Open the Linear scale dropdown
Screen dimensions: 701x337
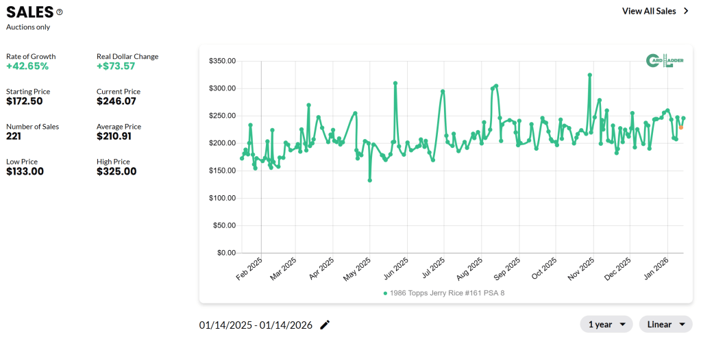[x=665, y=324]
